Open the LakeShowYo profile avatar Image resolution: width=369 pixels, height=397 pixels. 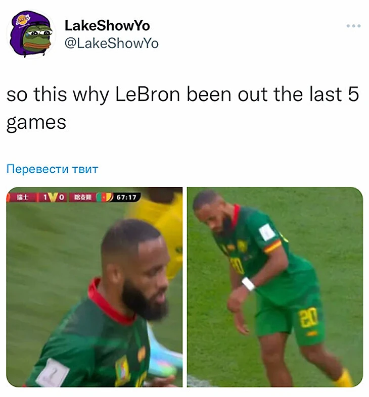(31, 34)
